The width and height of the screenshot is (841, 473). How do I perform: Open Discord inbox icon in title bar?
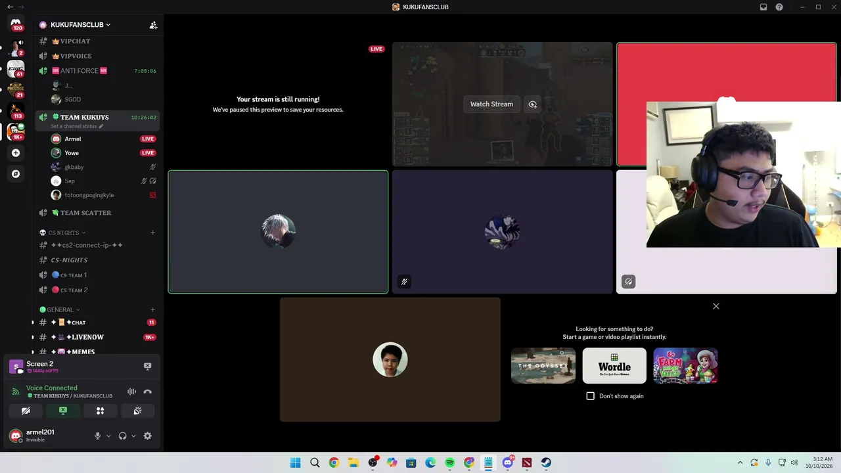763,7
